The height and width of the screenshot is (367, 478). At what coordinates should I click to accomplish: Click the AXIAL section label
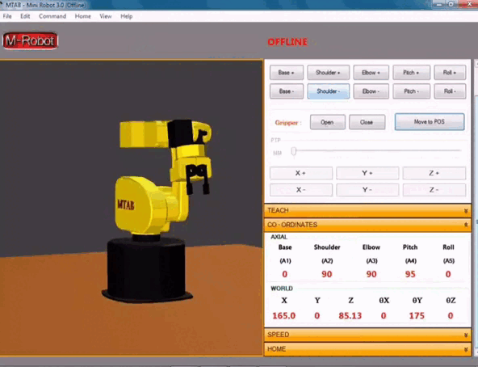coord(279,237)
